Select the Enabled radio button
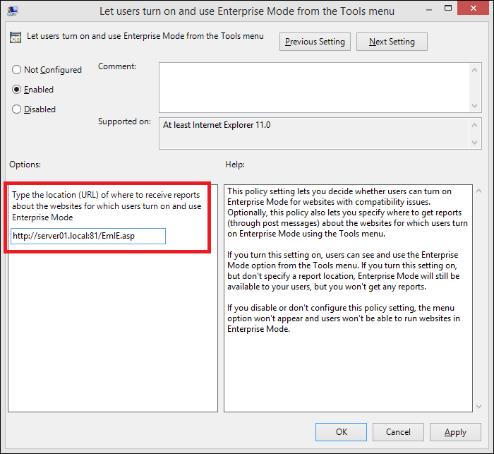This screenshot has width=494, height=454. click(x=17, y=90)
